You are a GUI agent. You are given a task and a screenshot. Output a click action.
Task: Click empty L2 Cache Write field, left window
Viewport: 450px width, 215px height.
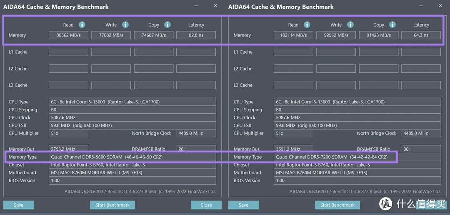[111, 68]
